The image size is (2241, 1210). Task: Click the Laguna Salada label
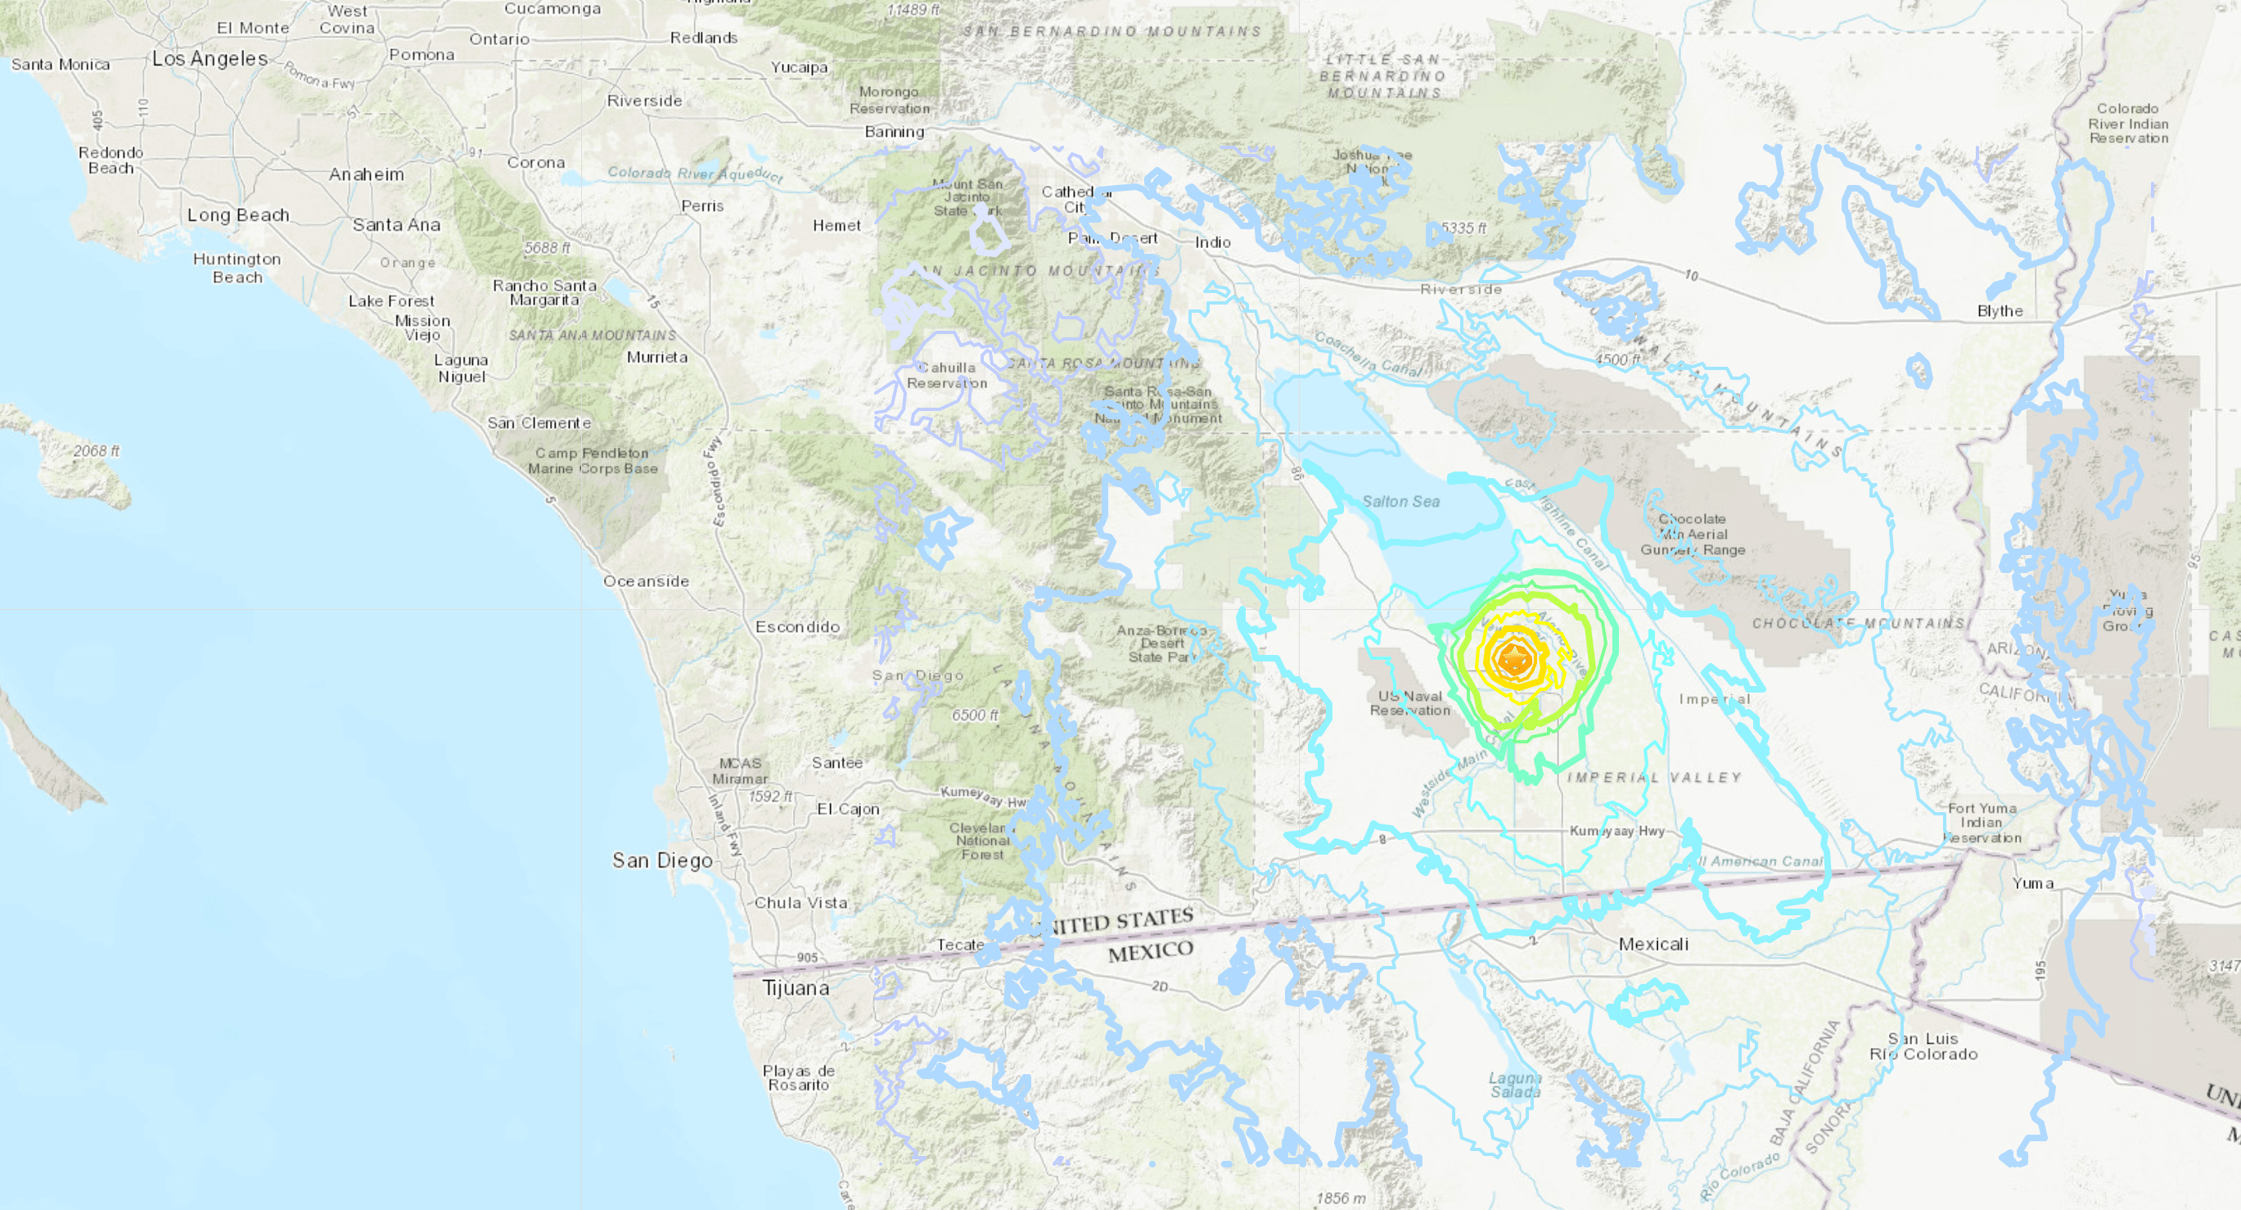[x=1516, y=1085]
